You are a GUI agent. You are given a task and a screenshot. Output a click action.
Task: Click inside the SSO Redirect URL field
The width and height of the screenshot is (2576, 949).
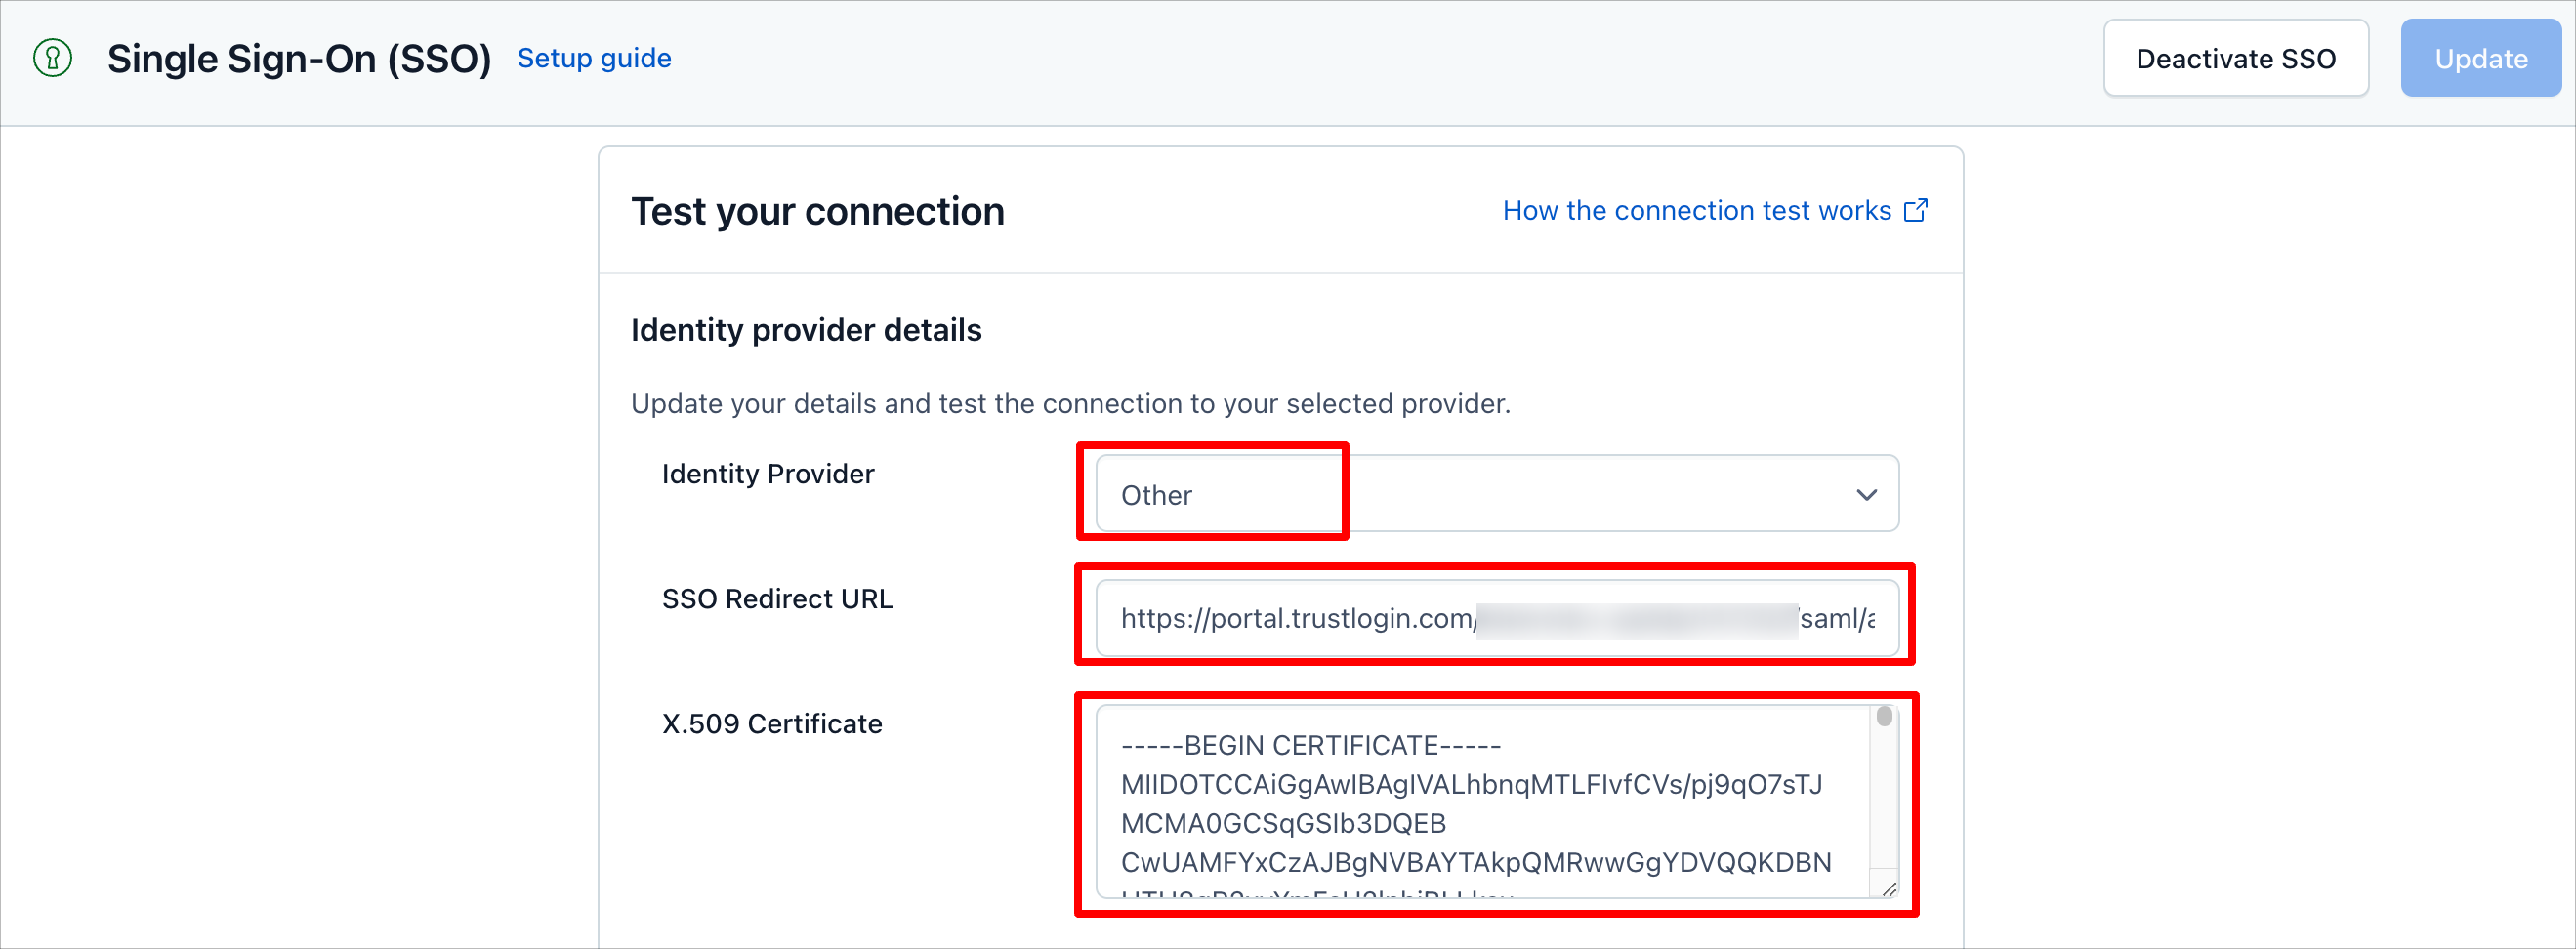pos(1497,618)
